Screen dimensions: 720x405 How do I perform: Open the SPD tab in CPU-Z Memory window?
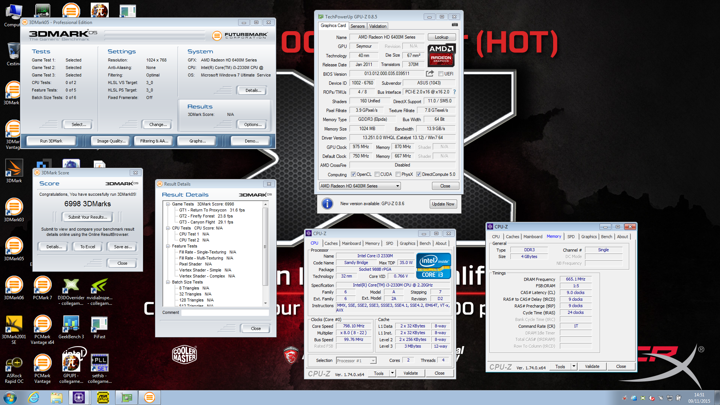[571, 237]
